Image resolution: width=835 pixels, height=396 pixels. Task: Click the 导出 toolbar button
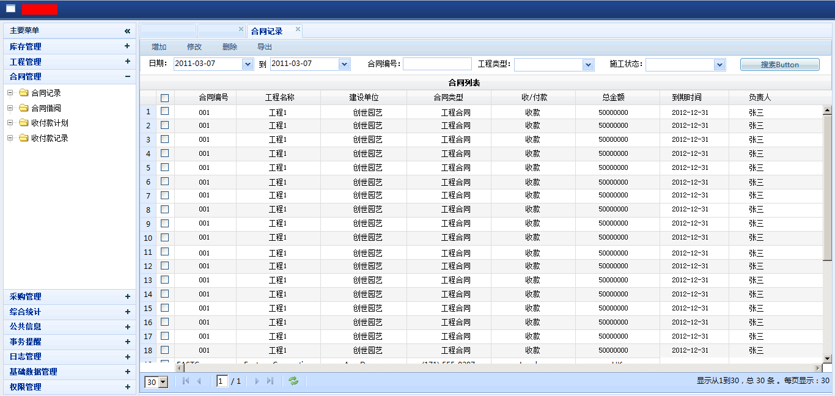(265, 47)
